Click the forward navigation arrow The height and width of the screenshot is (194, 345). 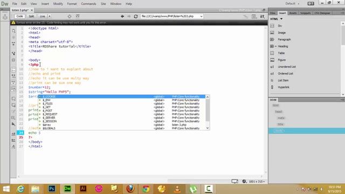coord(129,16)
